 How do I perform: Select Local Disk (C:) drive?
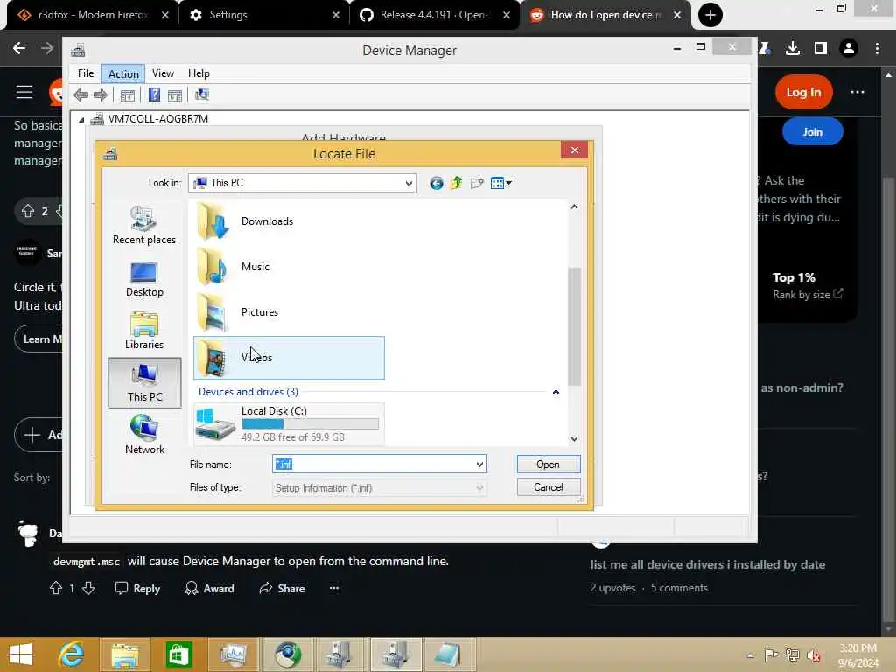pos(289,424)
